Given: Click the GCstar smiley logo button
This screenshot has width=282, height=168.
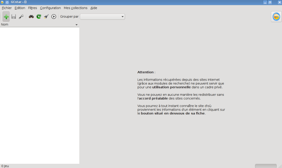Looking at the screenshot, I should click(276, 17).
